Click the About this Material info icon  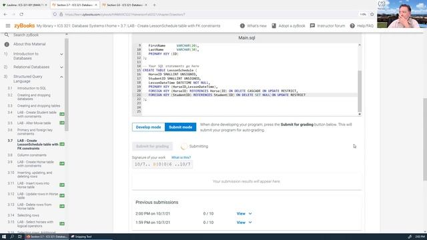click(7, 44)
